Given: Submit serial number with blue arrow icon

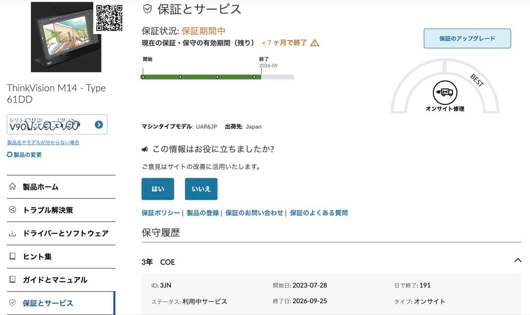Looking at the screenshot, I should point(99,125).
